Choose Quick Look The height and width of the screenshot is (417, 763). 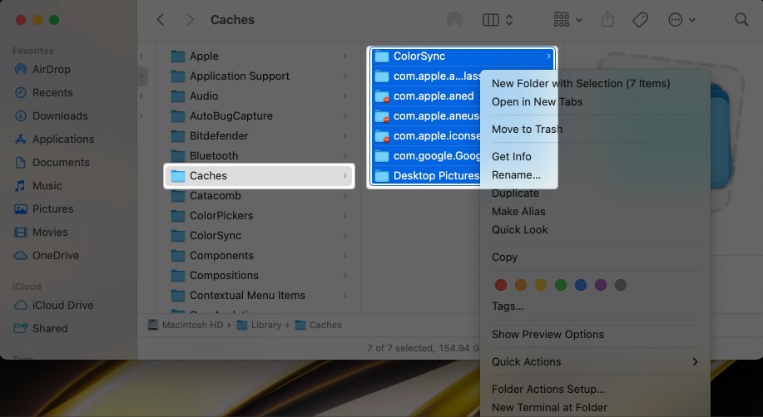click(x=519, y=229)
